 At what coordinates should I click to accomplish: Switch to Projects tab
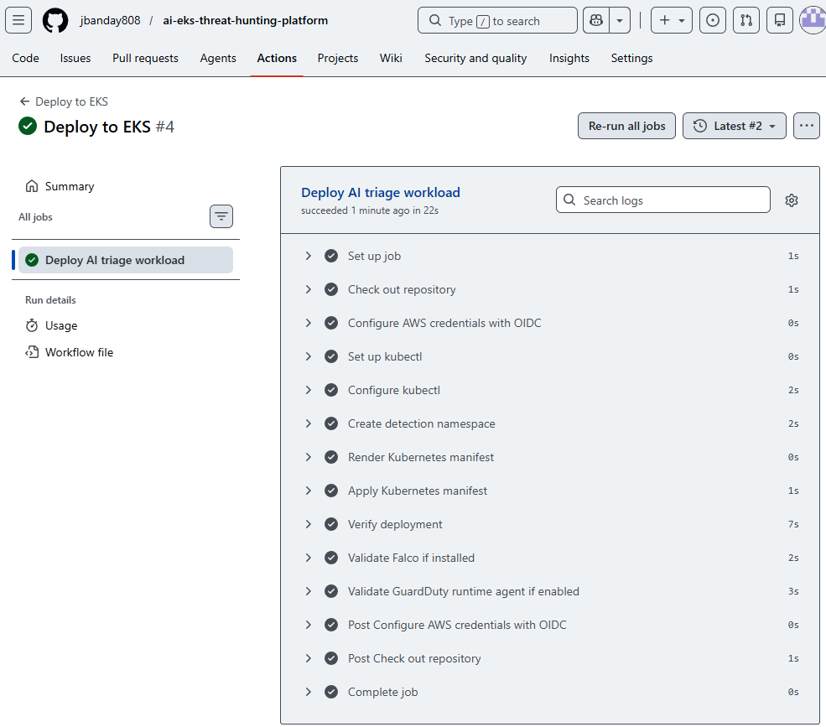click(338, 58)
